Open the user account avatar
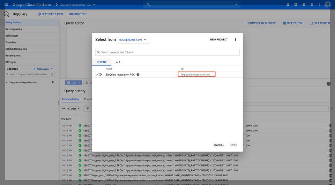This screenshot has width=335, height=185. point(327,5)
